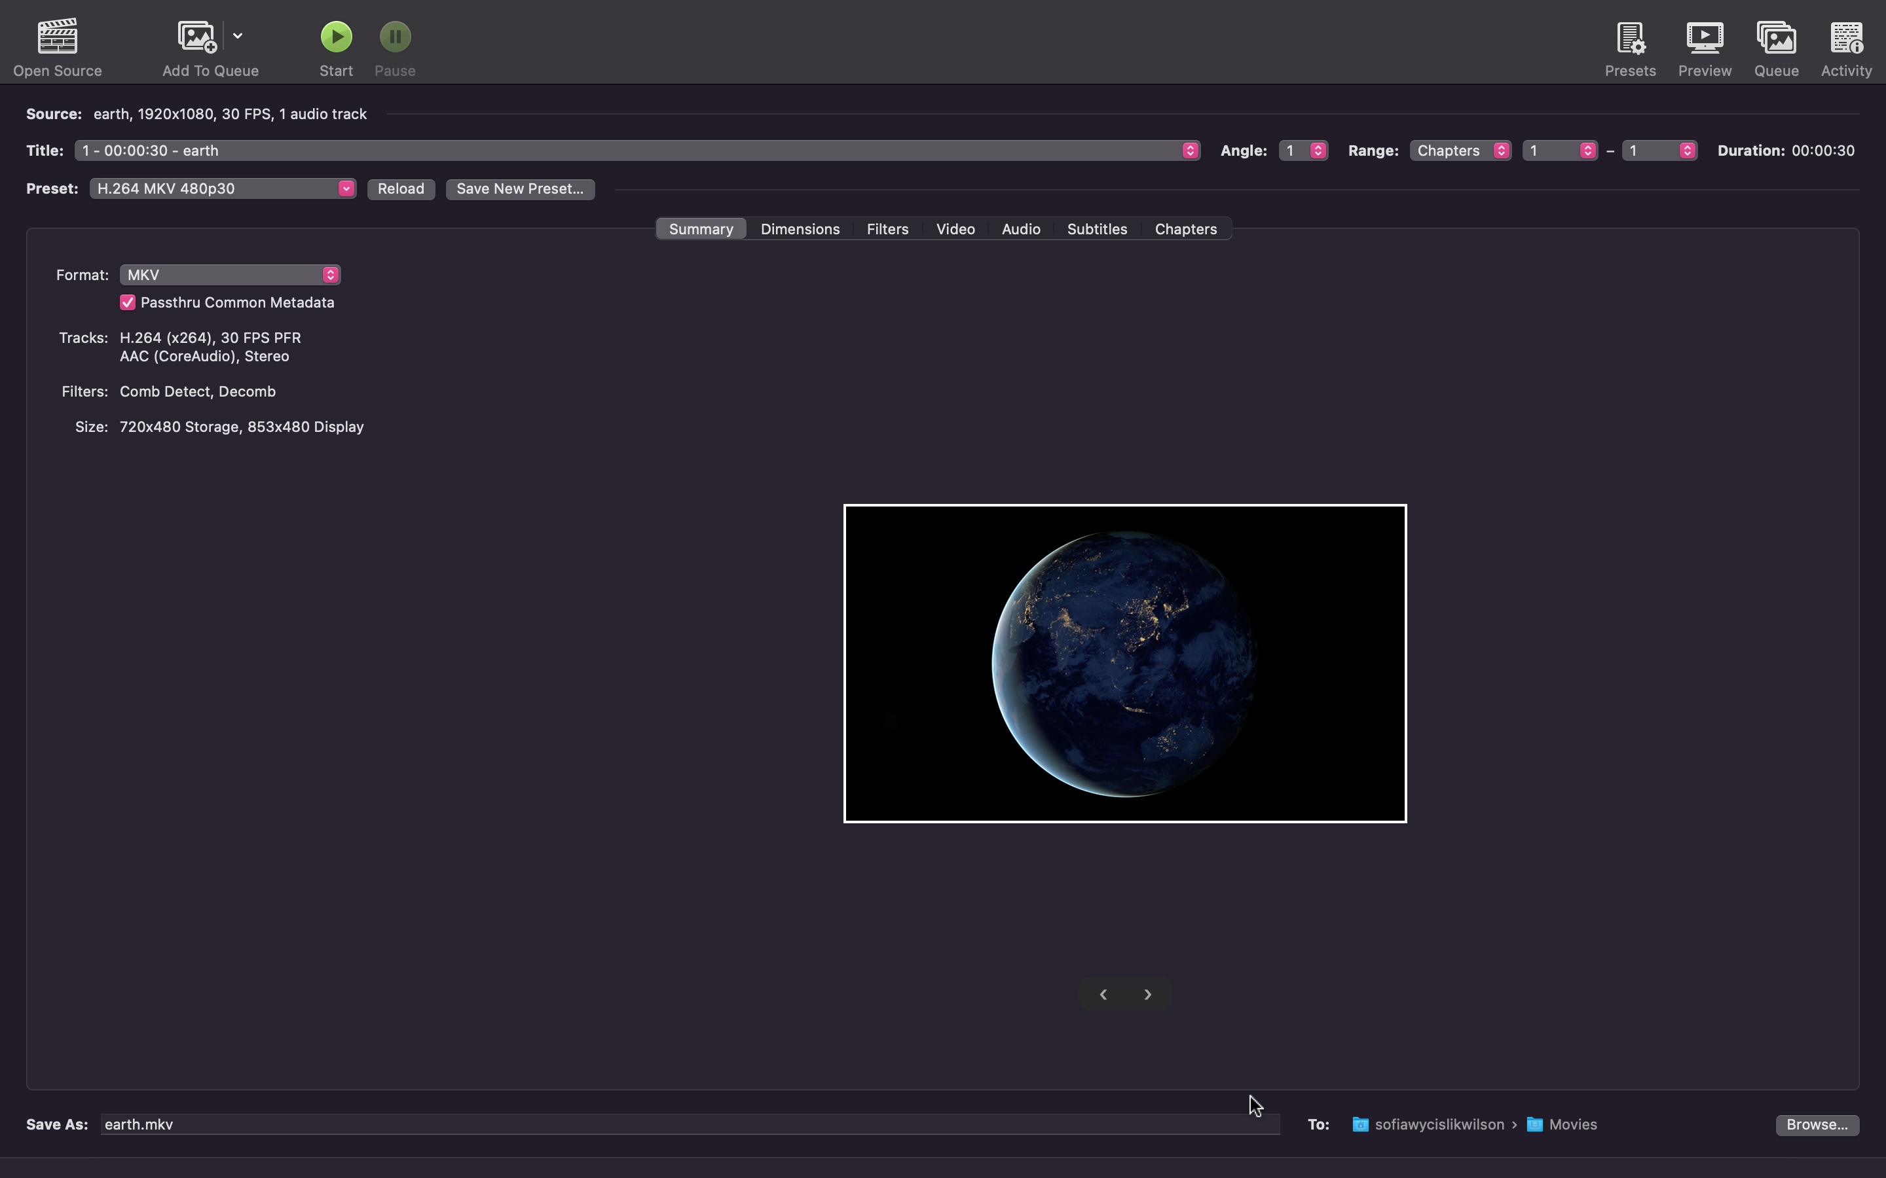Click the sofiawycislikwilson folder in destination path
This screenshot has height=1178, width=1886.
1428,1124
